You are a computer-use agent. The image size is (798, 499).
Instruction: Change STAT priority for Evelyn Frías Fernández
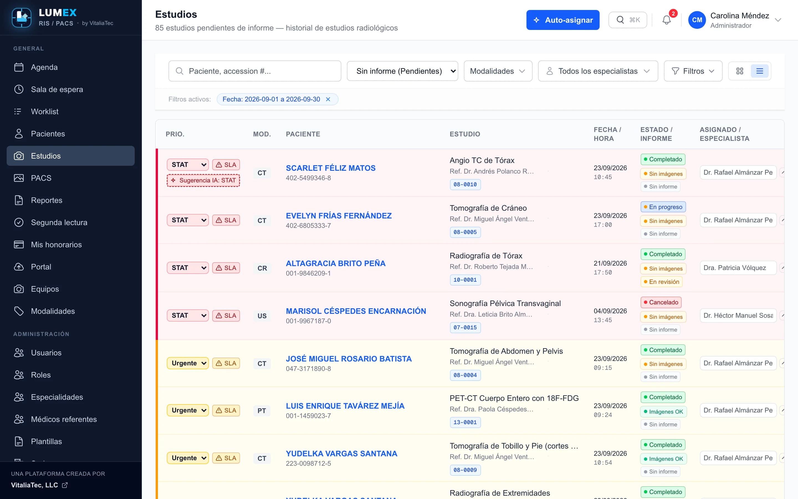(x=188, y=220)
